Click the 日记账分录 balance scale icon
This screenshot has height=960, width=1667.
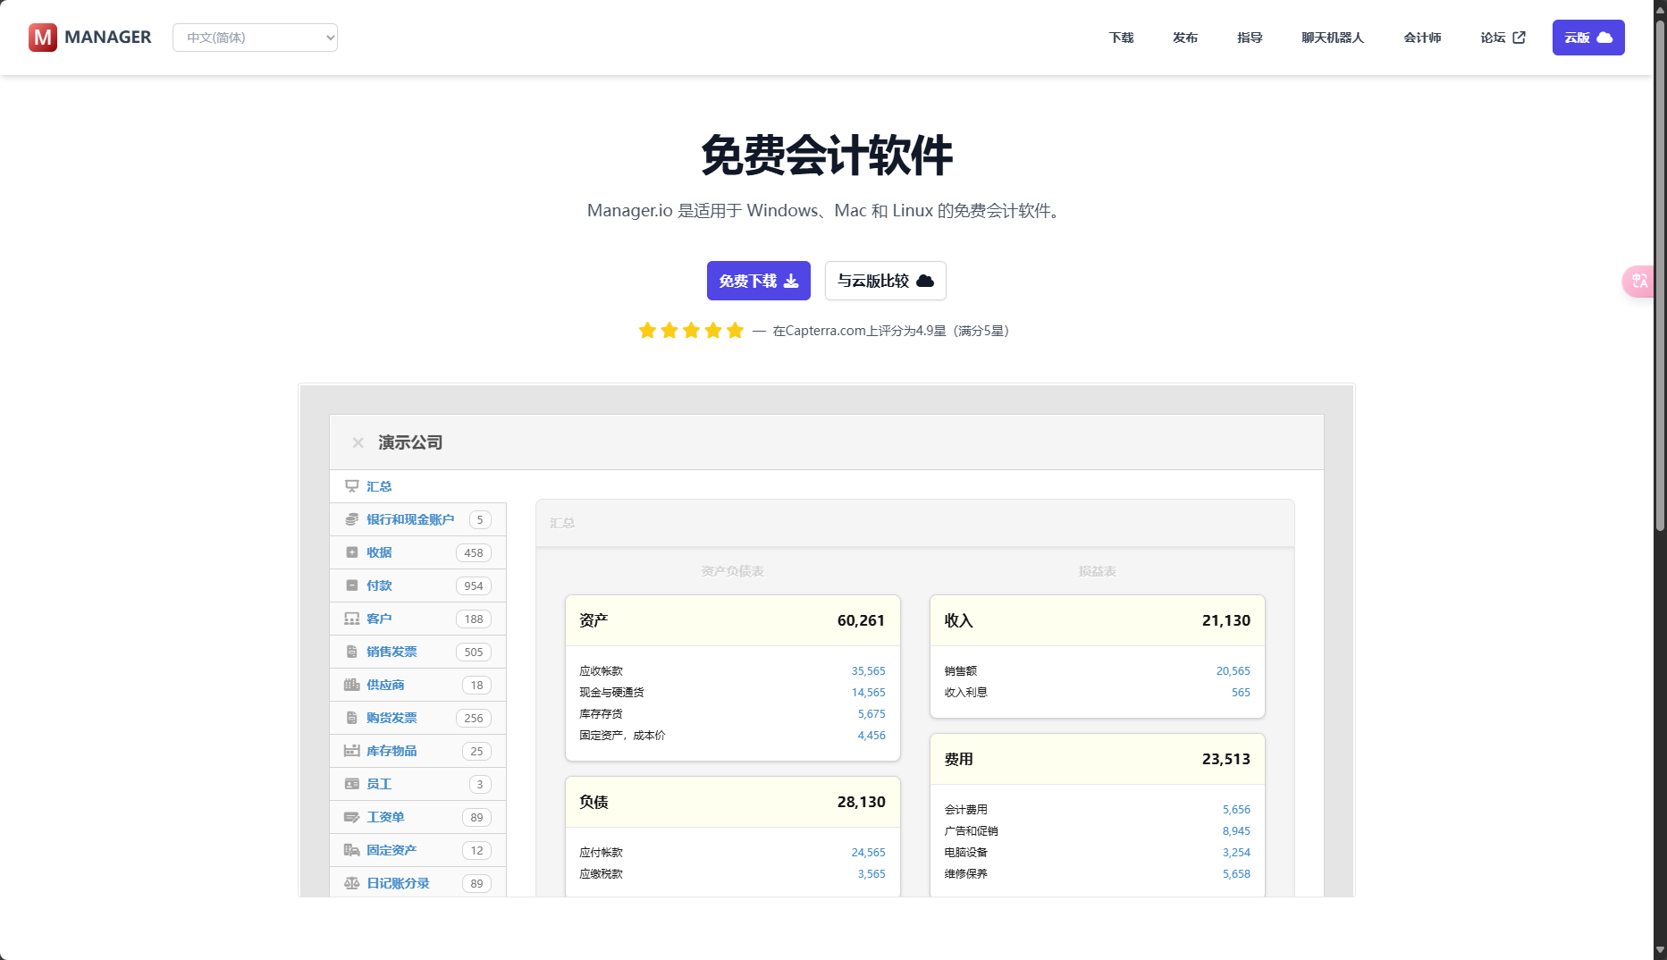pyautogui.click(x=352, y=883)
